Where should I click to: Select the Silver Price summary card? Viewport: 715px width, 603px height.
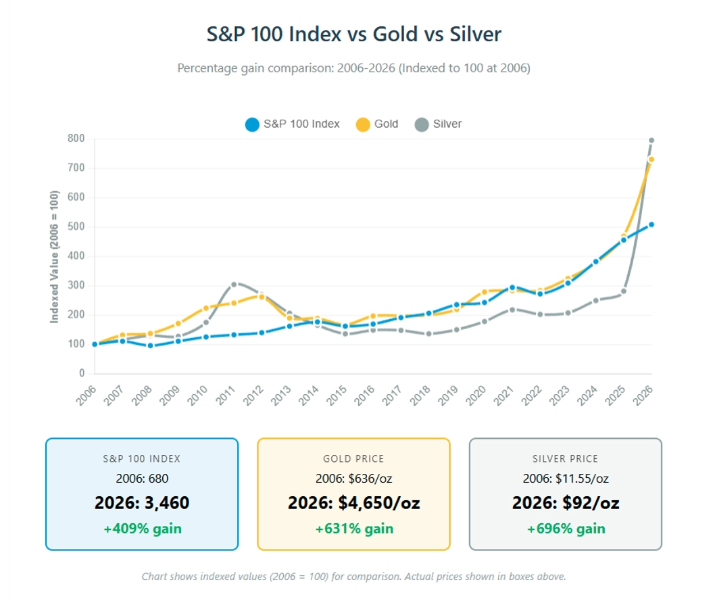point(565,493)
